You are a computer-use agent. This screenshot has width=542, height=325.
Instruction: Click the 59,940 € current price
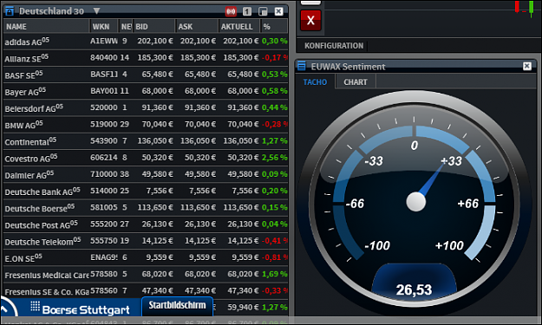pyautogui.click(x=243, y=307)
